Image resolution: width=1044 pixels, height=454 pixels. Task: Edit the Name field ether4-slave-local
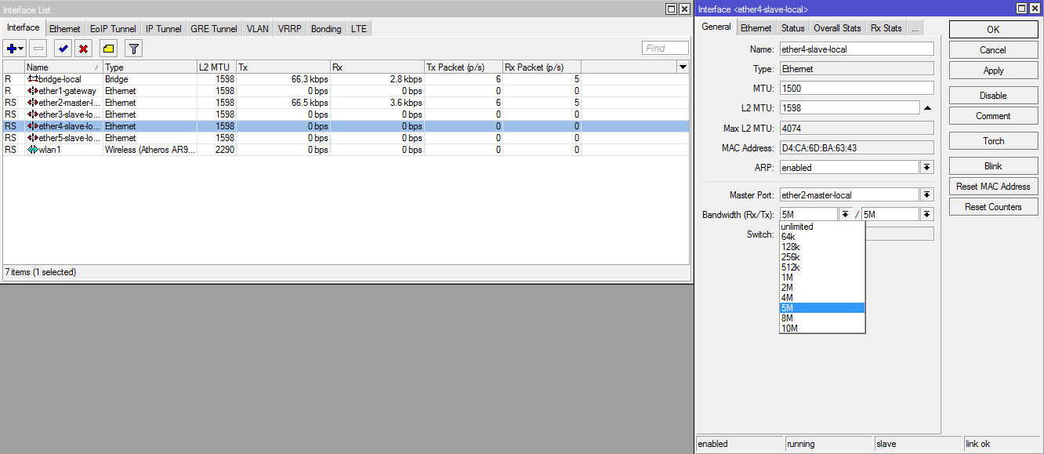pos(857,49)
